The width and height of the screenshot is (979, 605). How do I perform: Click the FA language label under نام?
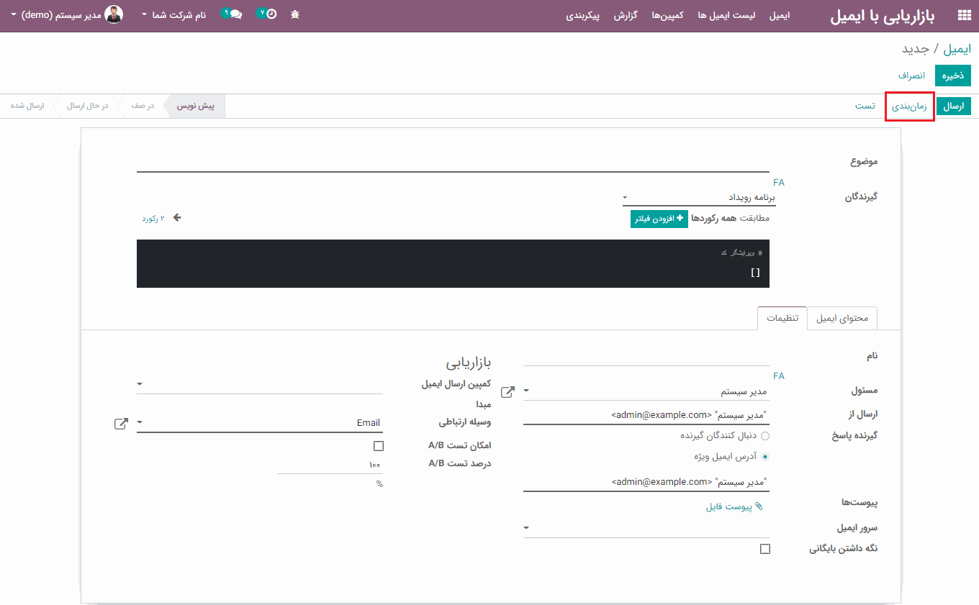(x=779, y=376)
